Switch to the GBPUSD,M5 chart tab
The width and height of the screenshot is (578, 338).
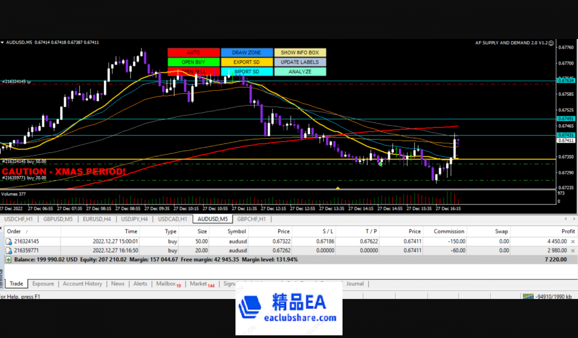click(x=58, y=219)
